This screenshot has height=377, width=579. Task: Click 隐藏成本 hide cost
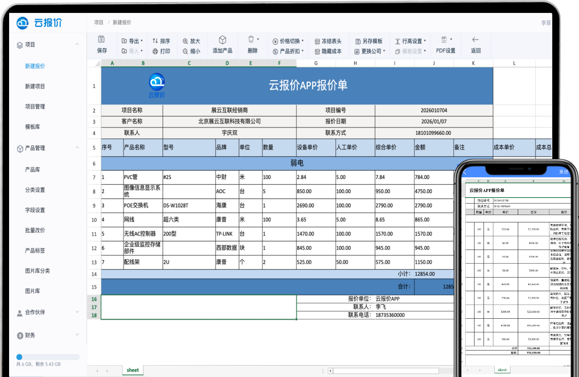328,51
